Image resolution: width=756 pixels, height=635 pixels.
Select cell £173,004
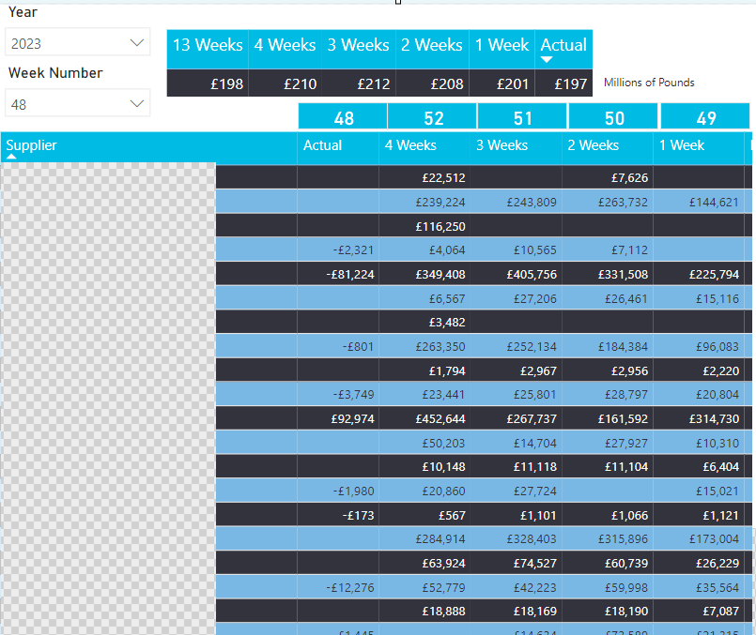[x=714, y=538]
